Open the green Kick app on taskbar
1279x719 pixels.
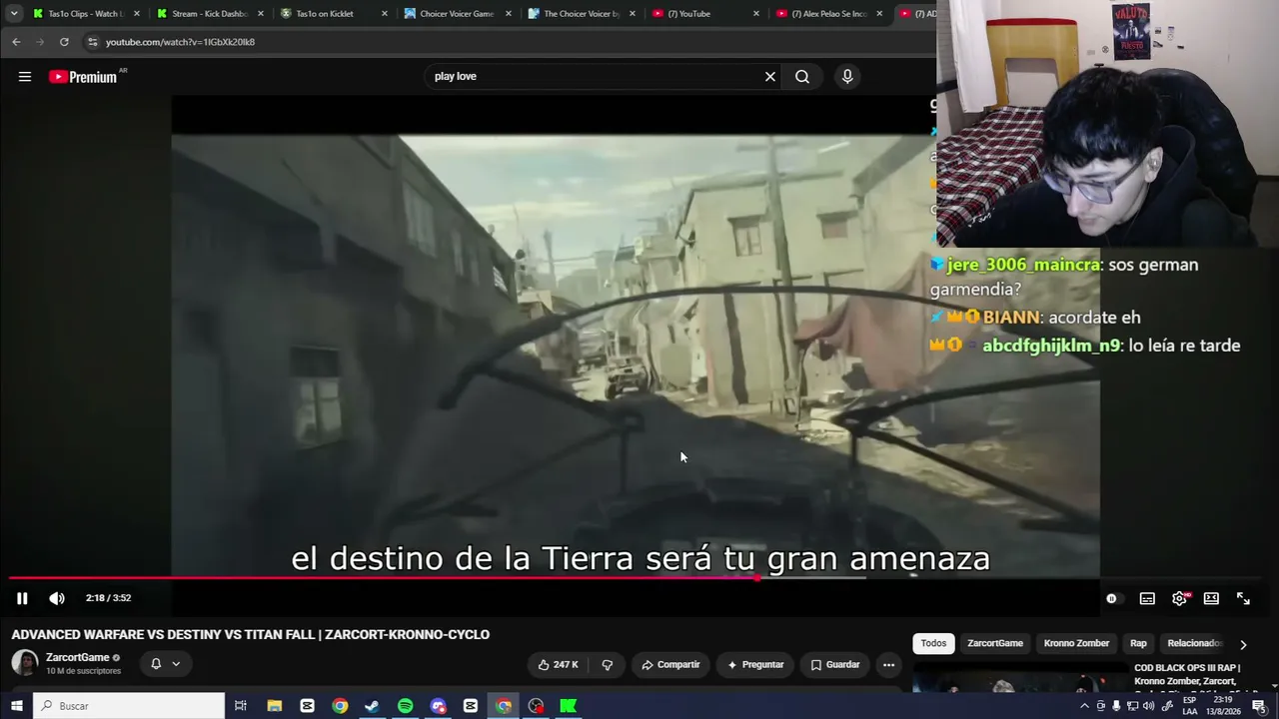tap(568, 706)
